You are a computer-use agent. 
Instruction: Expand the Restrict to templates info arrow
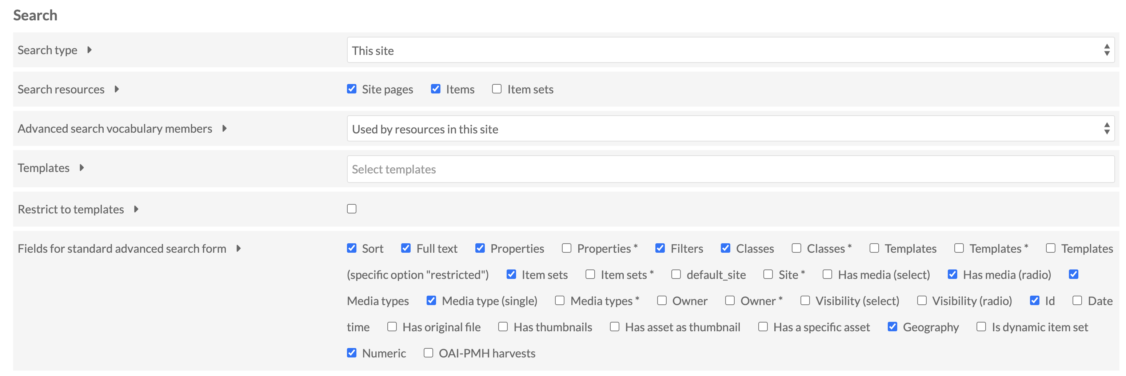click(136, 209)
